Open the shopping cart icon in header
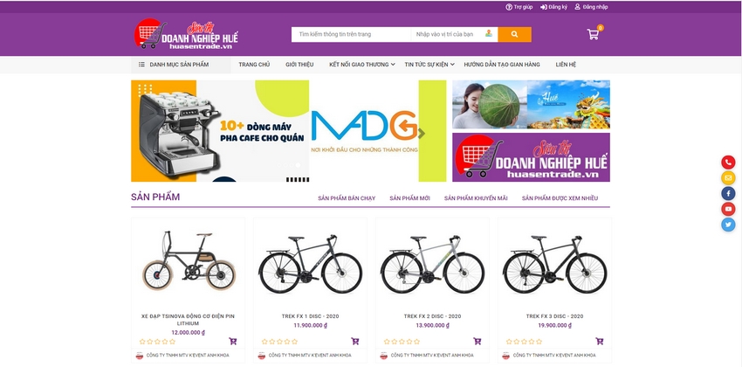Image resolution: width=742 pixels, height=367 pixels. (x=593, y=34)
